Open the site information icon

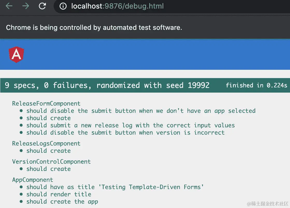(x=63, y=6)
